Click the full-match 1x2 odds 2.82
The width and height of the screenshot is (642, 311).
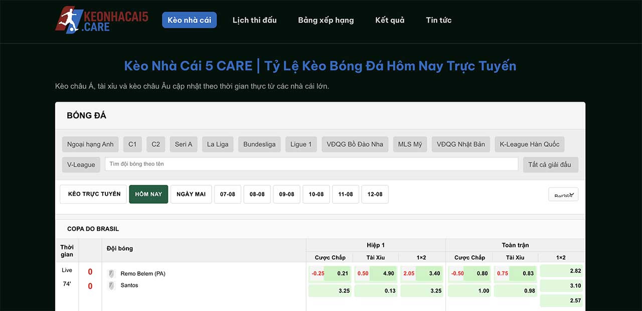tap(562, 271)
